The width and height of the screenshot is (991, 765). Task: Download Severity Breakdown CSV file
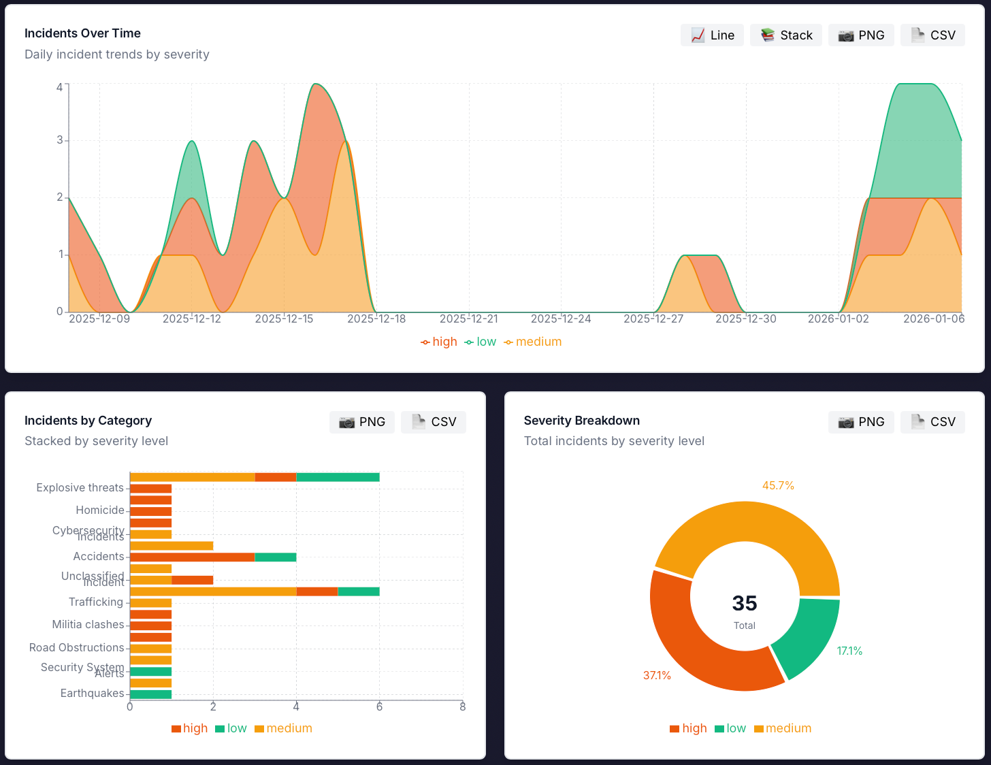[x=932, y=422]
